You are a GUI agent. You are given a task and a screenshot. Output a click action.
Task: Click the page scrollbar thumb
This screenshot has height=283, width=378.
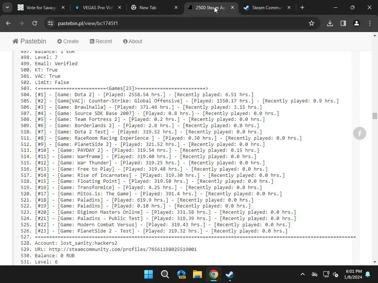(x=375, y=116)
